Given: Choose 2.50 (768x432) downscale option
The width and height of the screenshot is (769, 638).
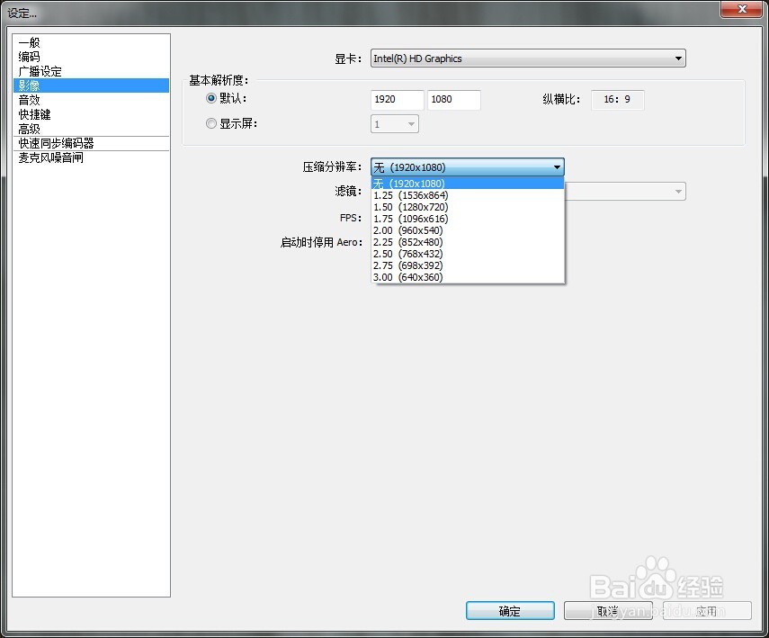Looking at the screenshot, I should coord(468,254).
